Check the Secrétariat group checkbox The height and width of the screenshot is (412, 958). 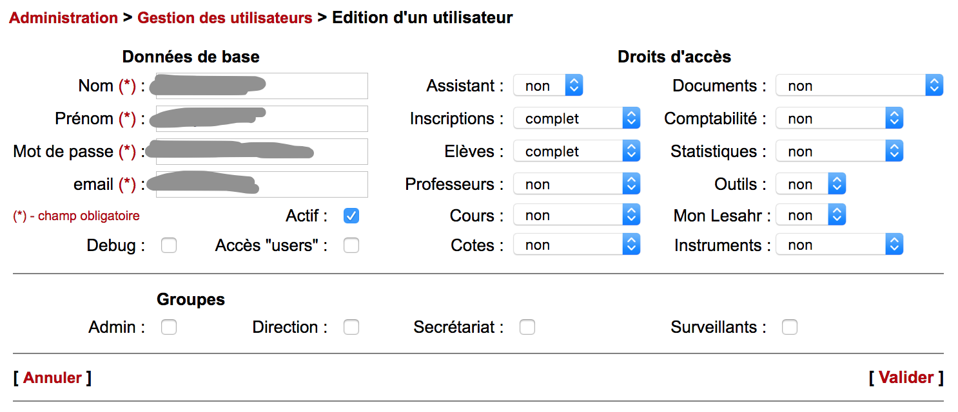[527, 328]
